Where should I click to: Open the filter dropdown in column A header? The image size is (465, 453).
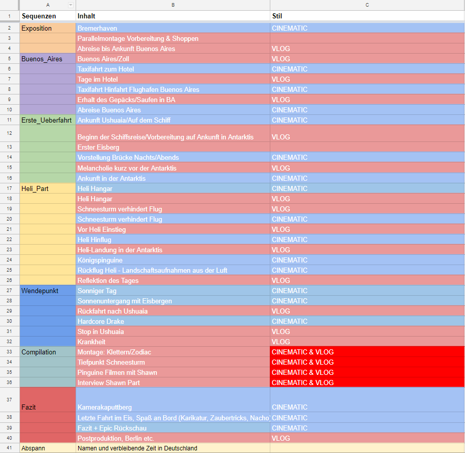(x=71, y=5)
